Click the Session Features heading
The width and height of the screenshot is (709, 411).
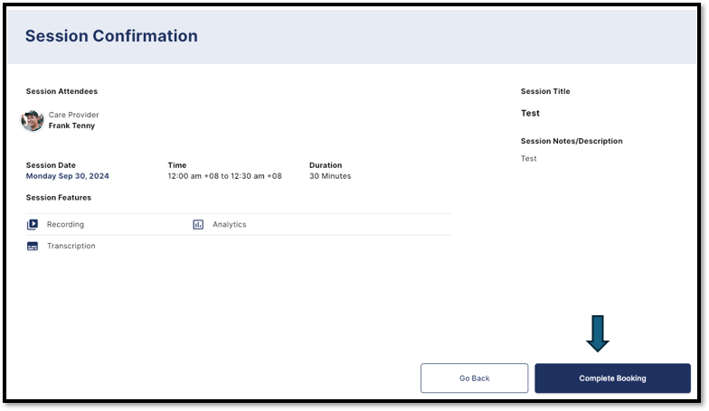(58, 197)
